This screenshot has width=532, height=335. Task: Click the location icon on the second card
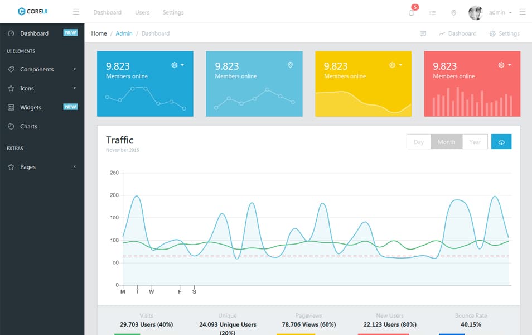[289, 65]
